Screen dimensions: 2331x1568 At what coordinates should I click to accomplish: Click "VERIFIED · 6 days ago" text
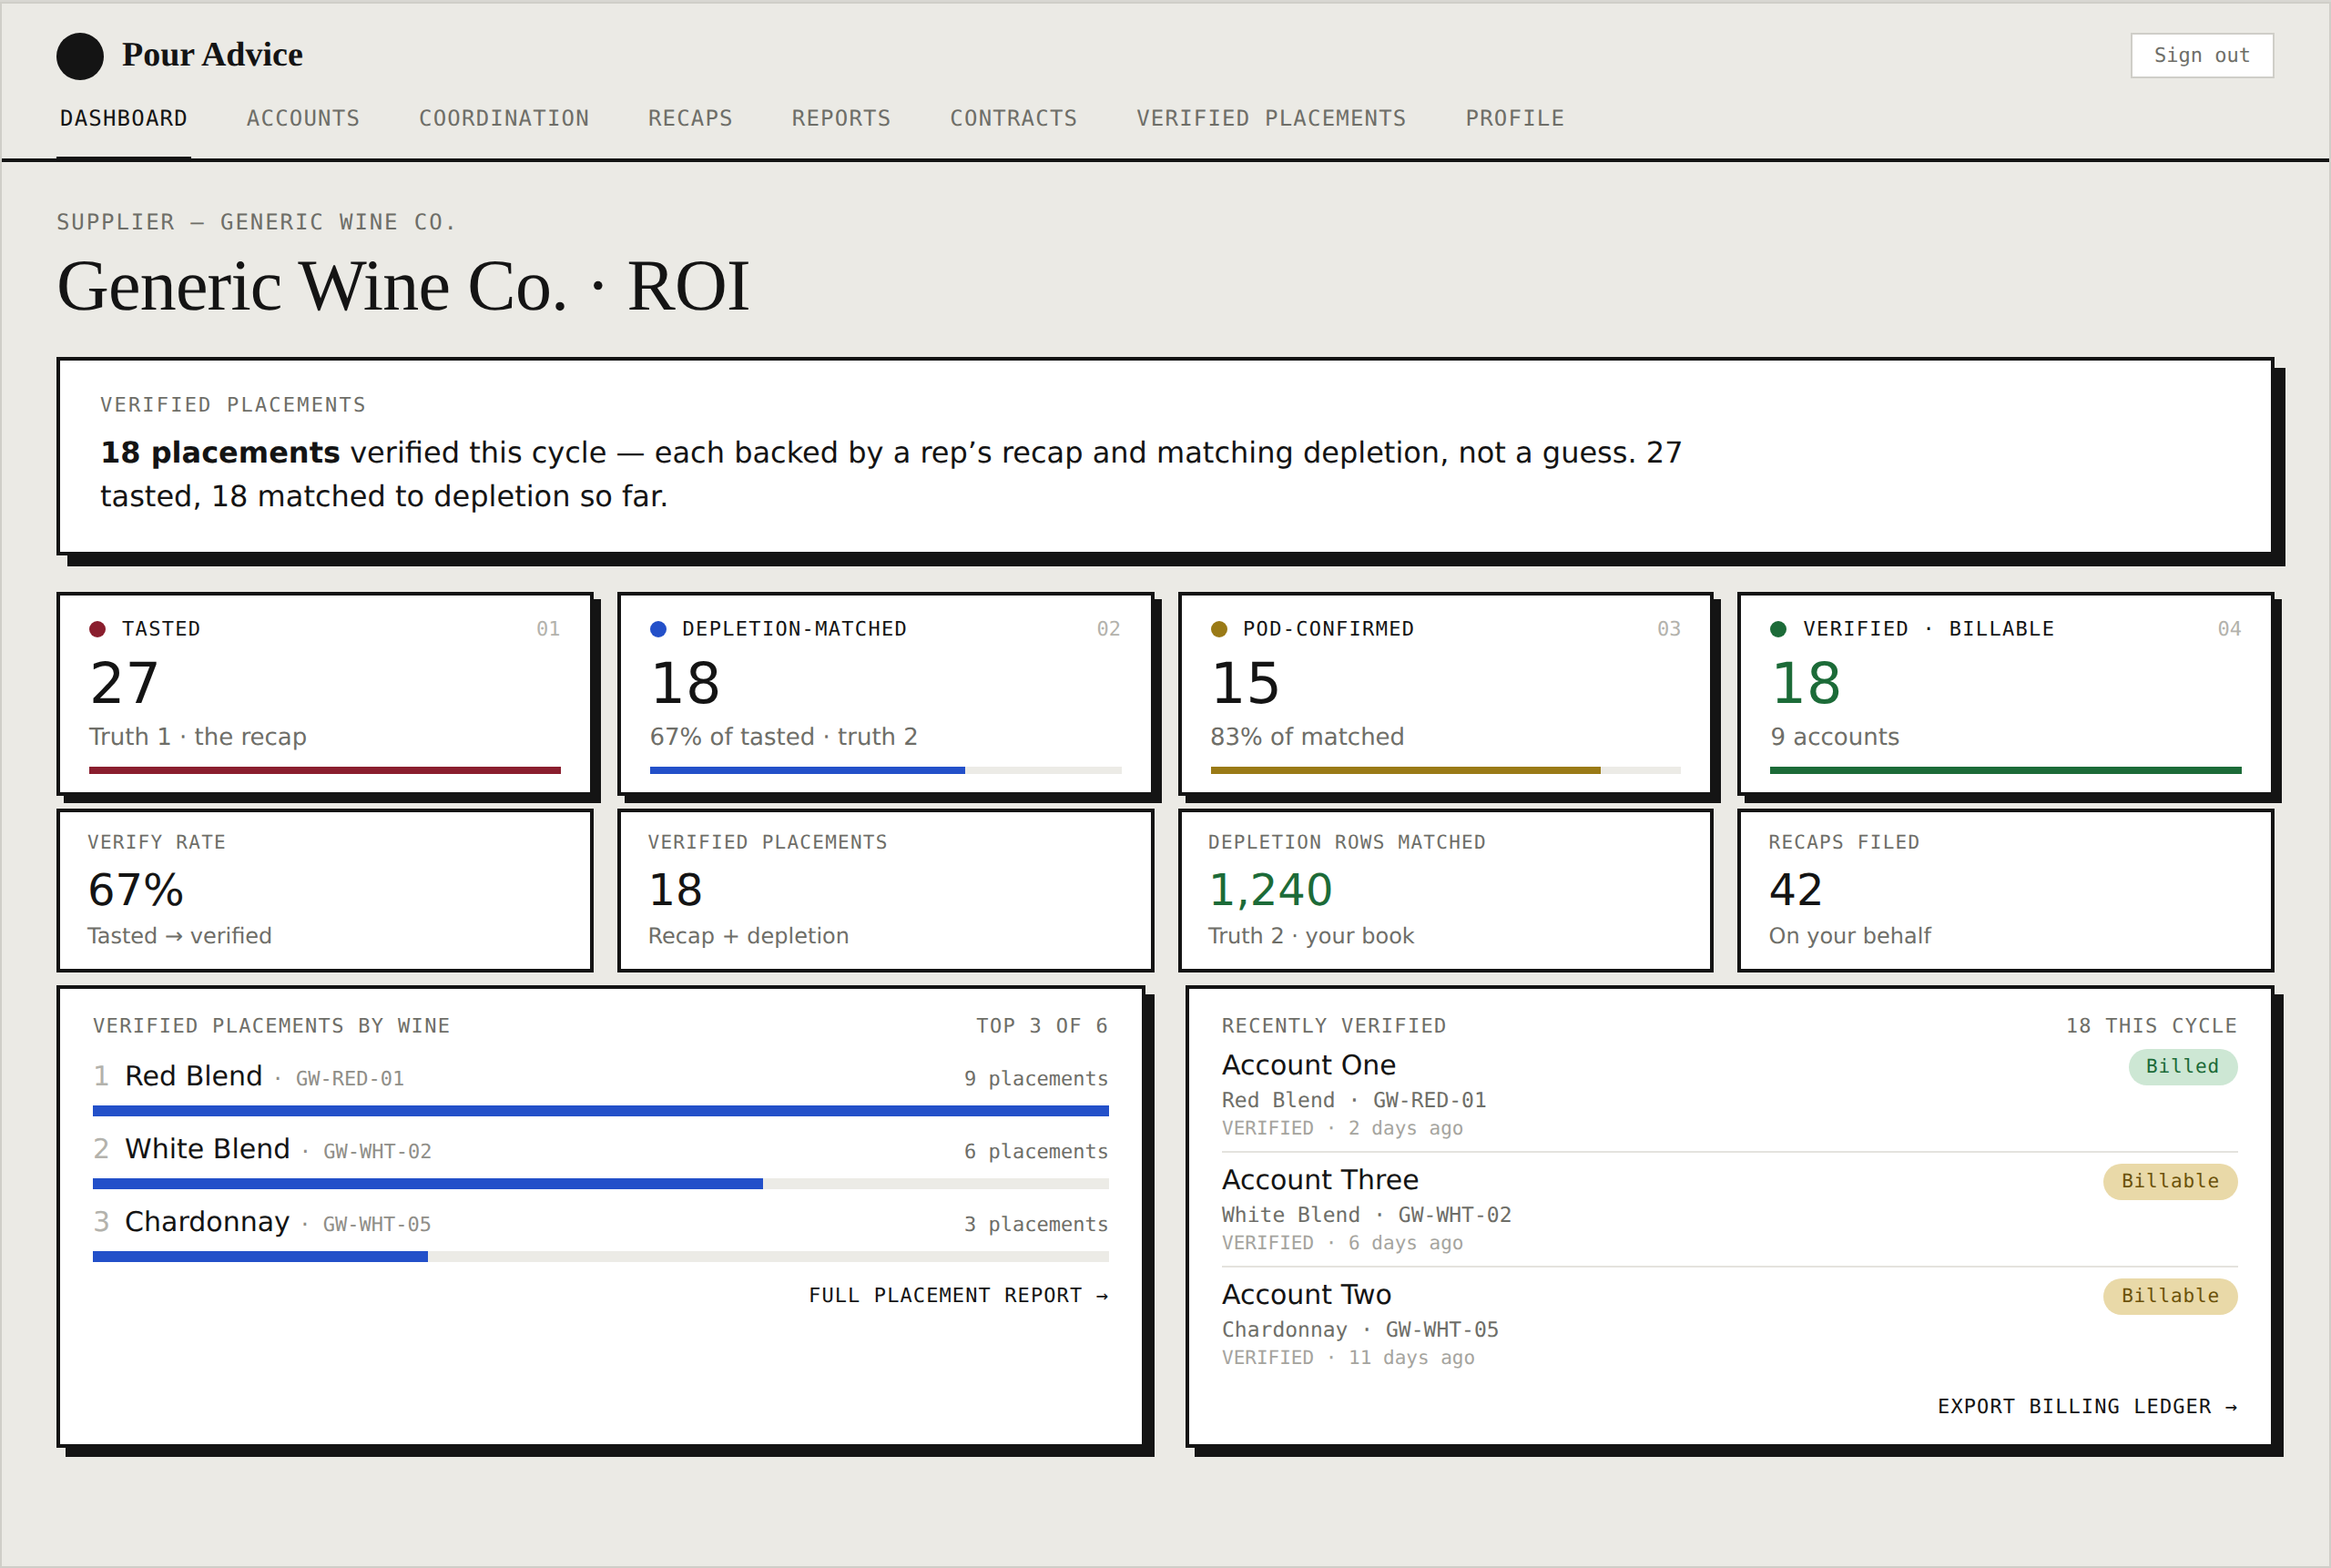coord(1342,1243)
